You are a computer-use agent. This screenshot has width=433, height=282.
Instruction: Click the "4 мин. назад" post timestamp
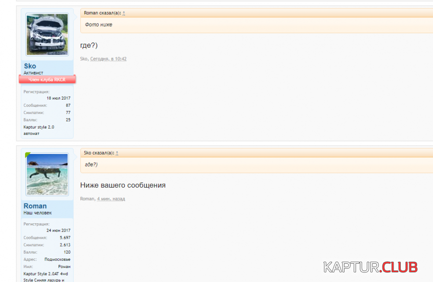(x=111, y=198)
